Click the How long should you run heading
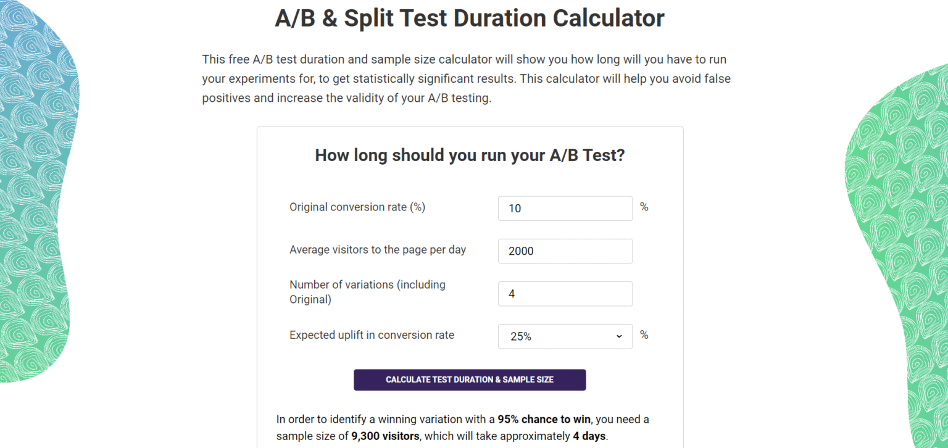 point(470,155)
